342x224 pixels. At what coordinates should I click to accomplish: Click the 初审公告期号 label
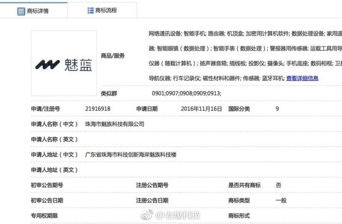(x=47, y=185)
